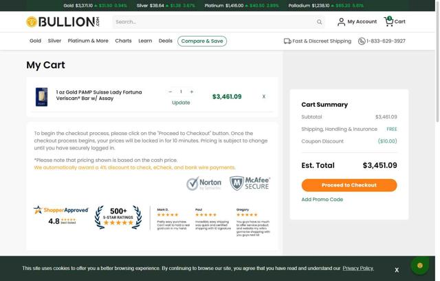Screen dimensions: 440x281
Task: Open the 1 oz Gold PAMP Suisse product title
Action: (99, 95)
